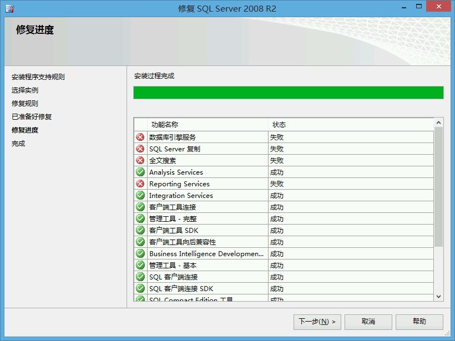
Task: Select the SQL Server 复制 row name
Action: coord(175,149)
